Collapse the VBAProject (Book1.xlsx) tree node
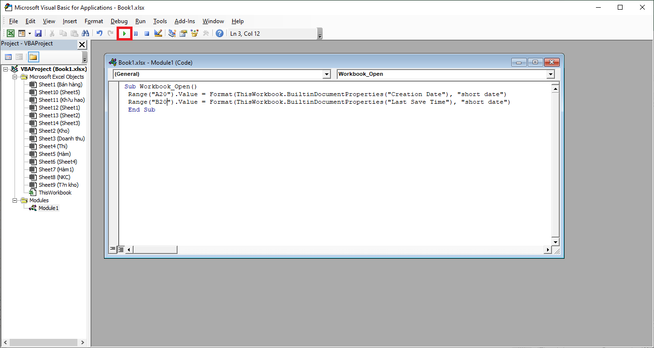 (5, 69)
